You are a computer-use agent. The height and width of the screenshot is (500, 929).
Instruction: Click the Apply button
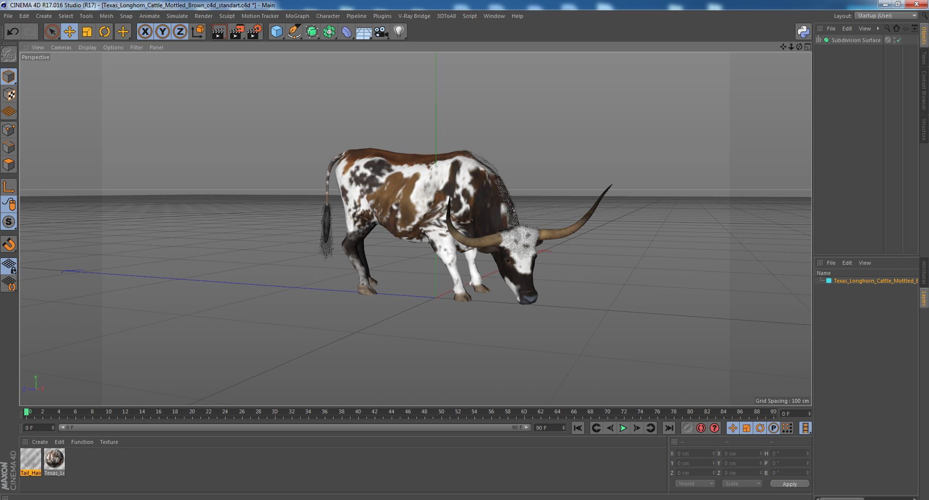(x=790, y=484)
